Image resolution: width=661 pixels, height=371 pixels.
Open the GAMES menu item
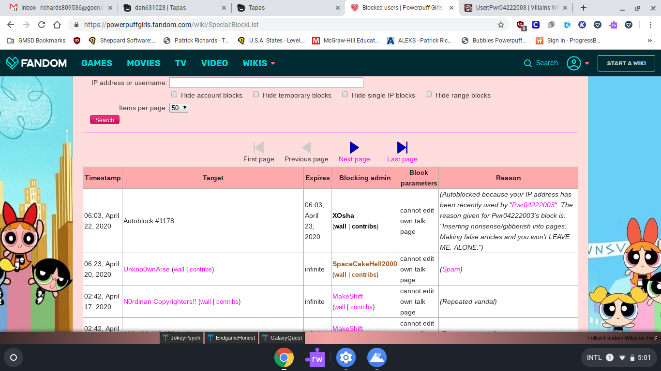pos(97,63)
